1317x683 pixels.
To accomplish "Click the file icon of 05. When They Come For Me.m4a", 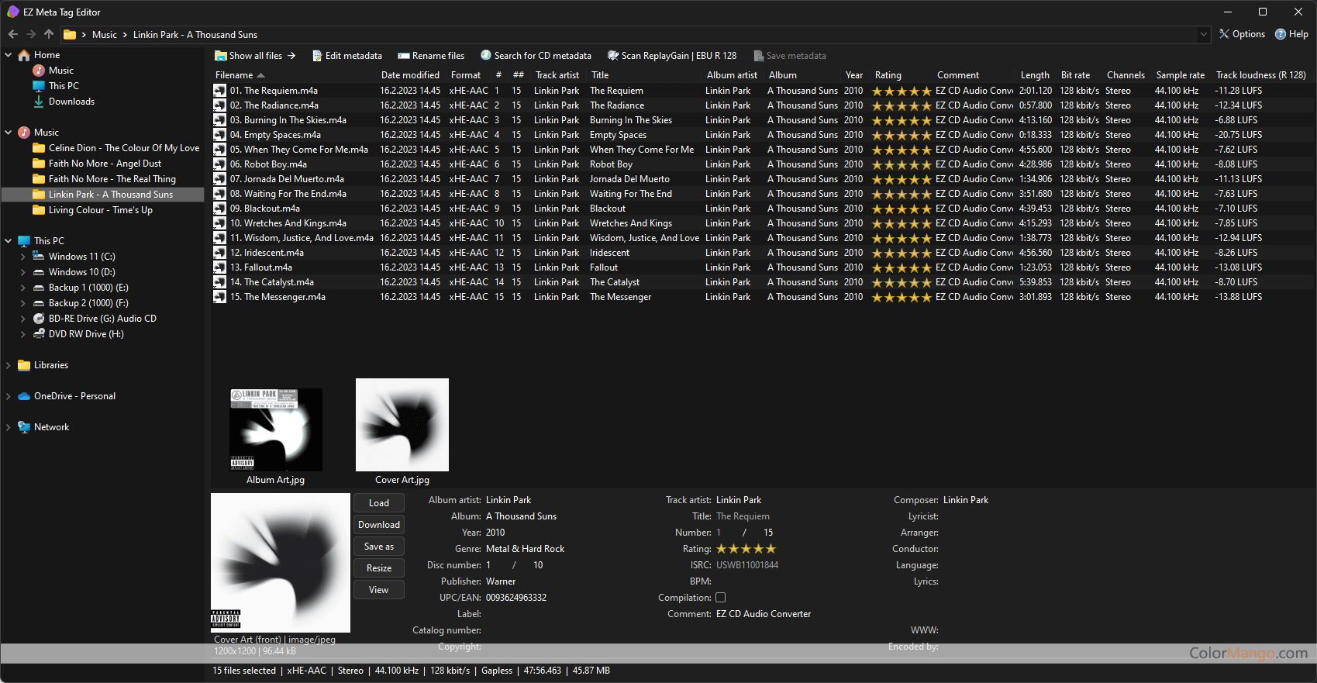I will 220,150.
